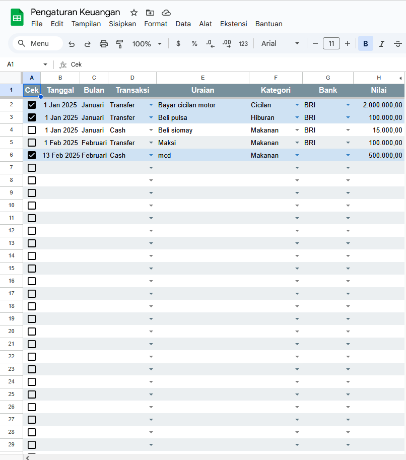This screenshot has width=406, height=460.
Task: Click the redo arrow
Action: [88, 44]
